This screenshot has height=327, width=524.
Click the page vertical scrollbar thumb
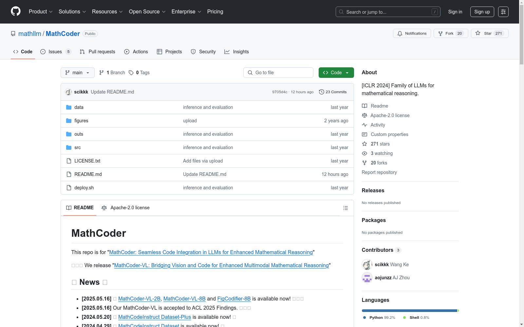pyautogui.click(x=521, y=34)
